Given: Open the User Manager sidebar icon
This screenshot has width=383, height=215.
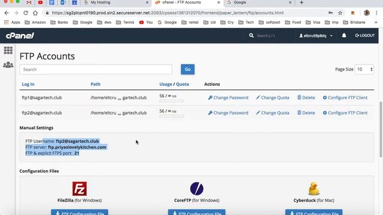Looking at the screenshot, I should point(8,65).
